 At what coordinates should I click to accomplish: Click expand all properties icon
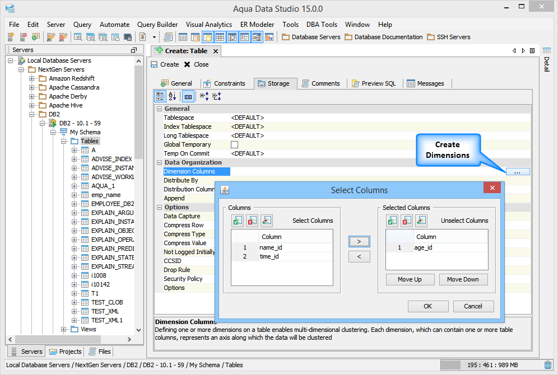[x=204, y=96]
